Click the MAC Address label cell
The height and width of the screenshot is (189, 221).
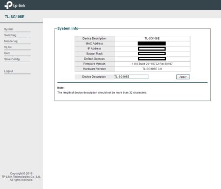coord(94,44)
